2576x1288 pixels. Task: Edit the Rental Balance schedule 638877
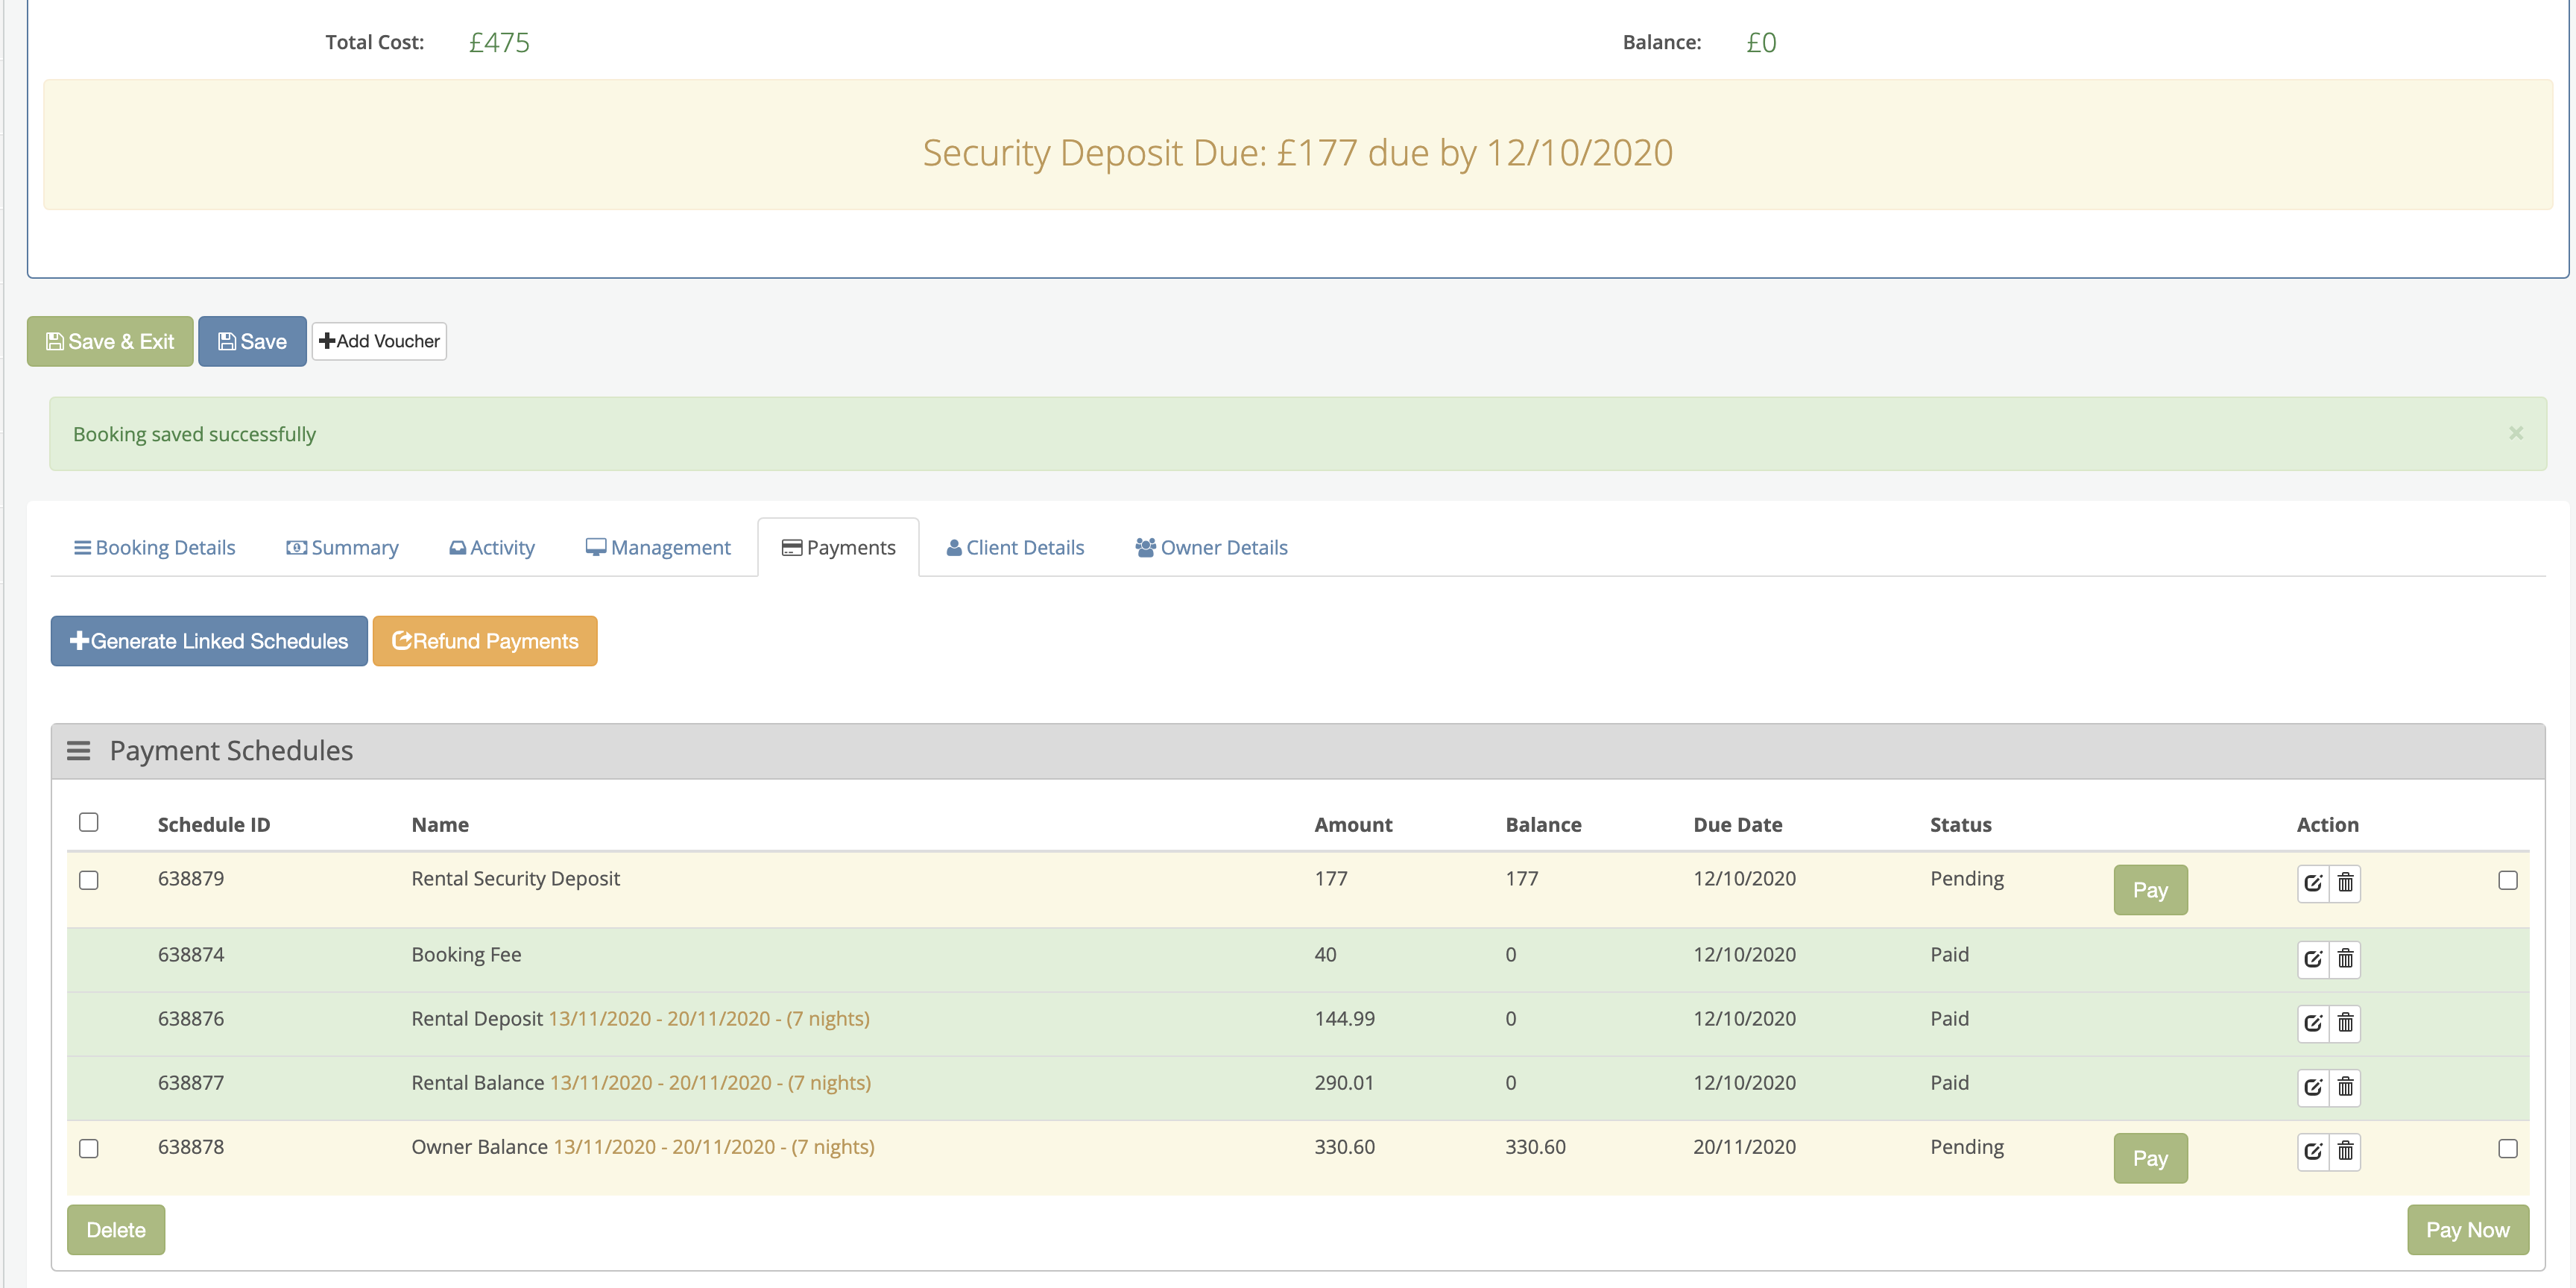point(2312,1087)
